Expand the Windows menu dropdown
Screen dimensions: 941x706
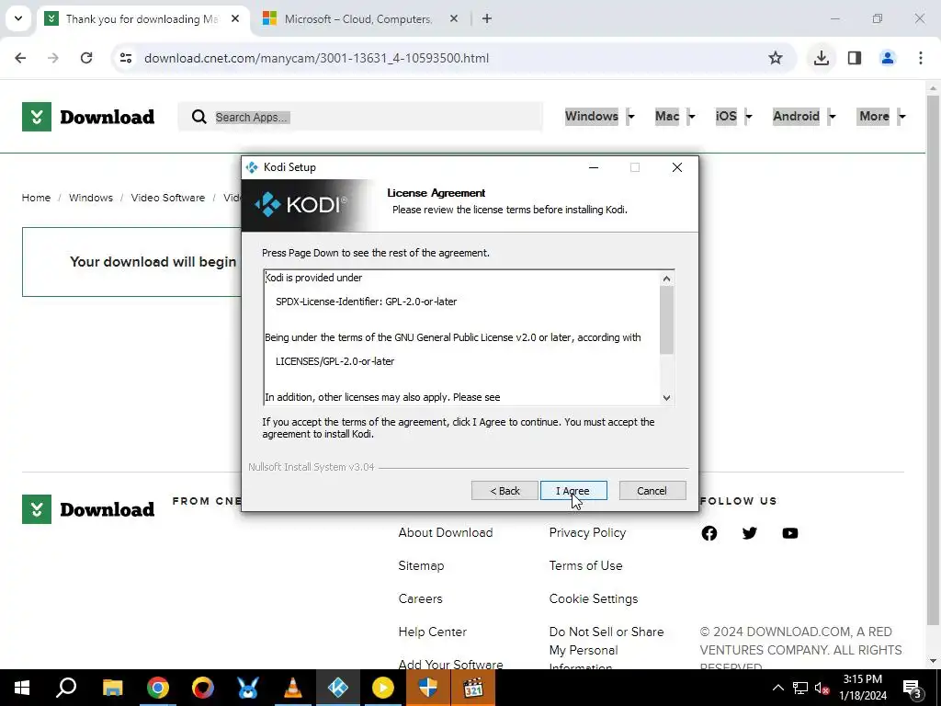pos(630,117)
